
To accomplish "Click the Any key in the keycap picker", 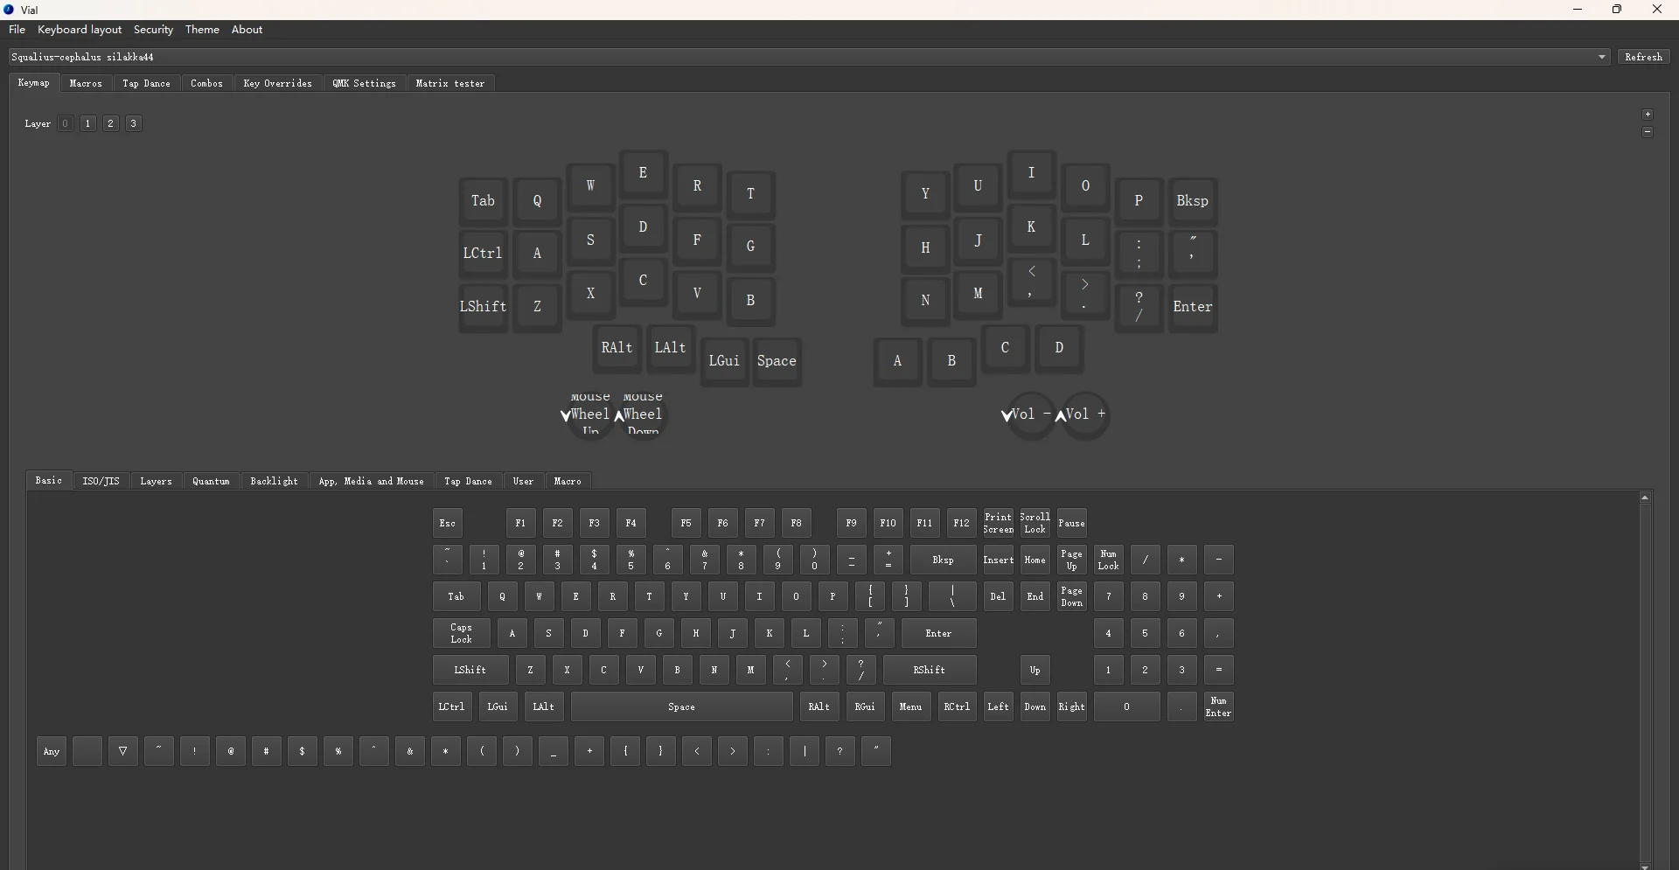I will click(50, 751).
